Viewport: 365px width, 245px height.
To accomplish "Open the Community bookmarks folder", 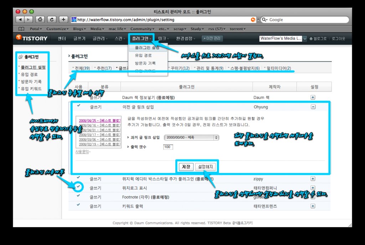I will coord(142,29).
